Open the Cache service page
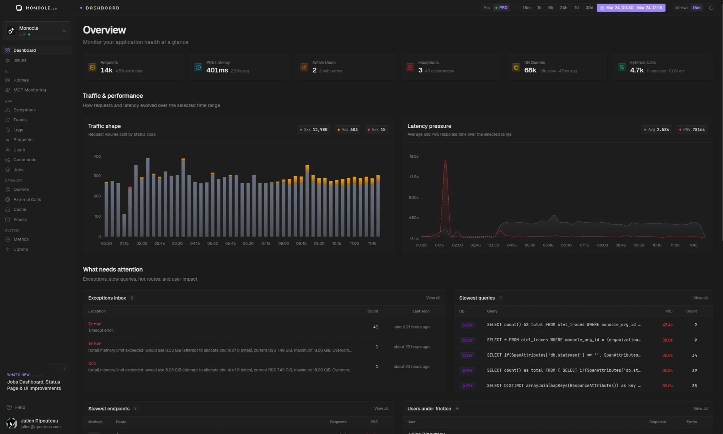The height and width of the screenshot is (434, 723). click(20, 209)
